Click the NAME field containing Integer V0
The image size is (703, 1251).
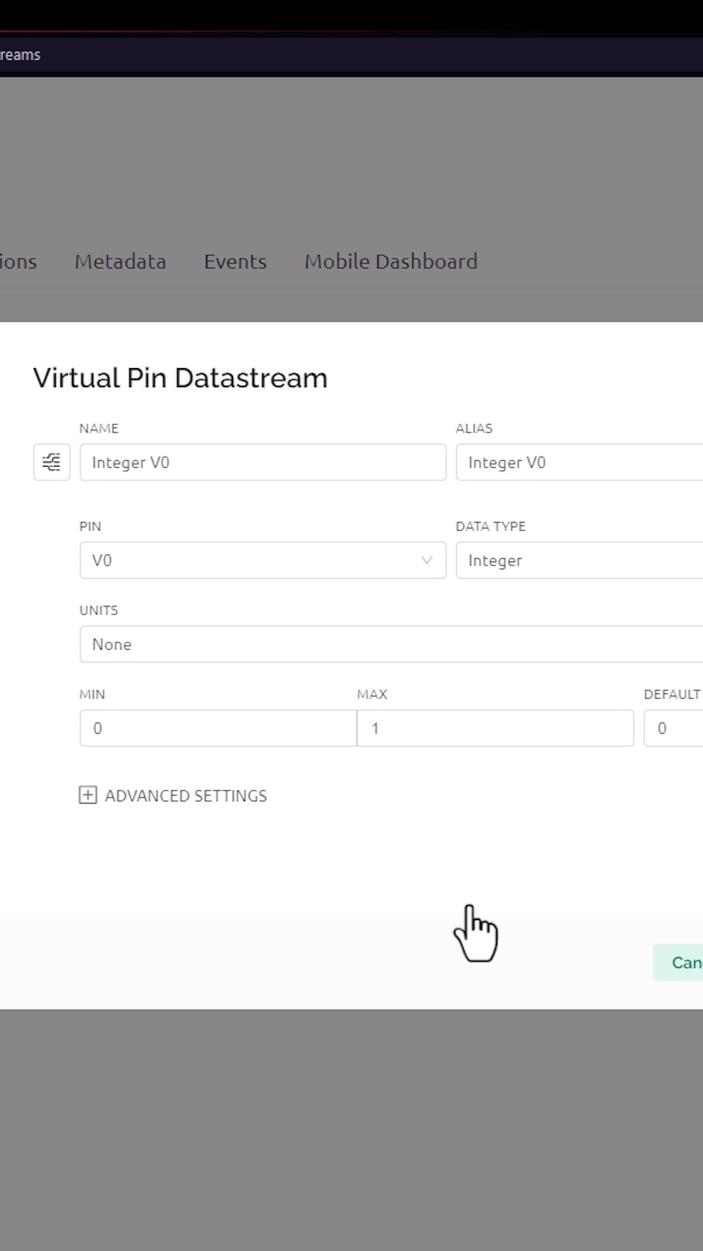(x=263, y=463)
